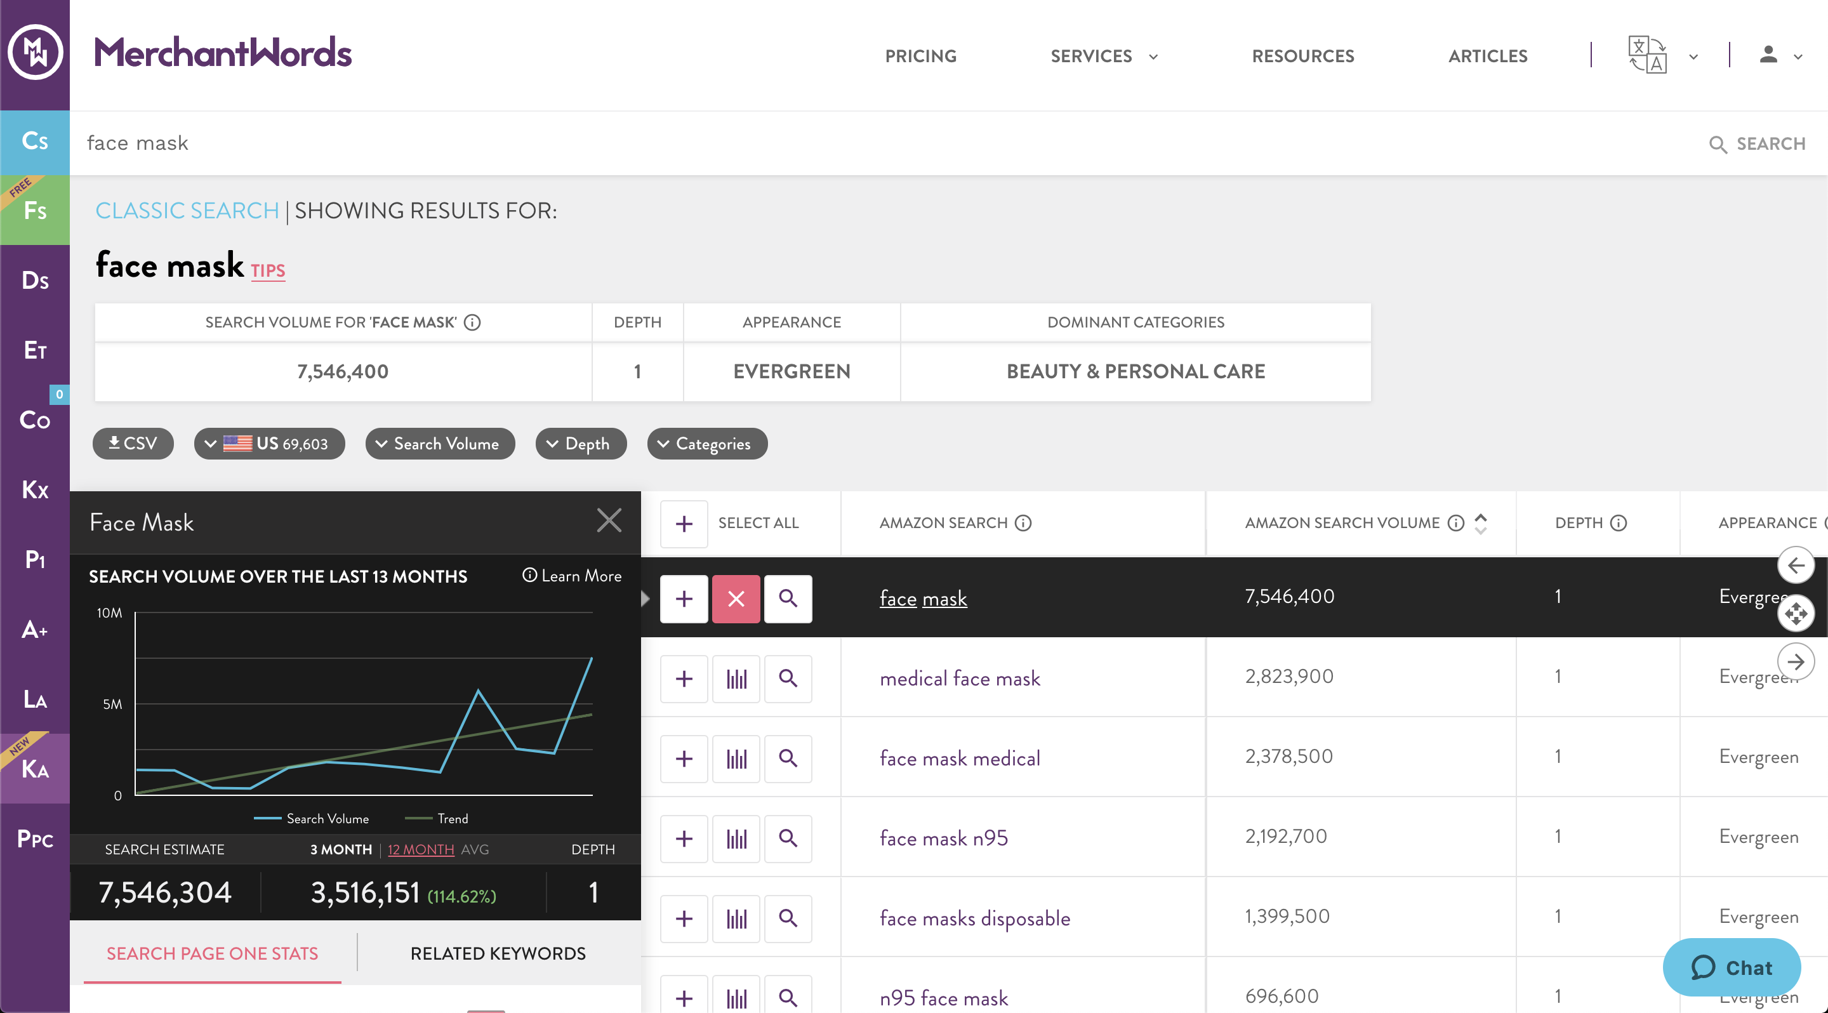Open the Resources menu item

[1302, 56]
